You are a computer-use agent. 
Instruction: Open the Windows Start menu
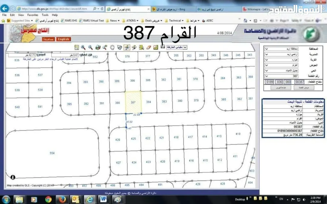click(6, 199)
